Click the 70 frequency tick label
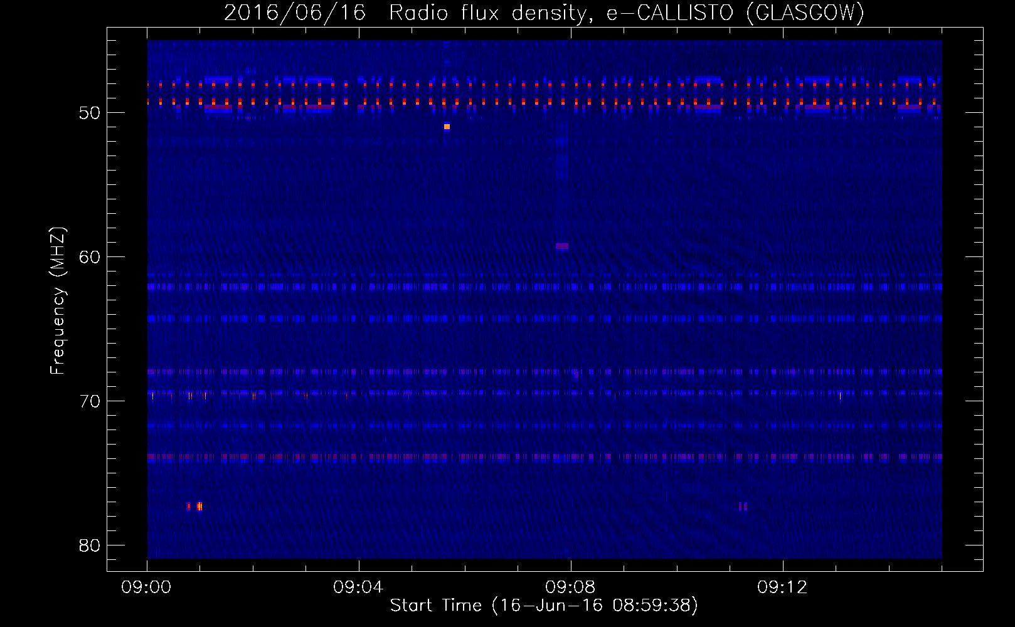Screen dimensions: 1015x627 [90, 401]
